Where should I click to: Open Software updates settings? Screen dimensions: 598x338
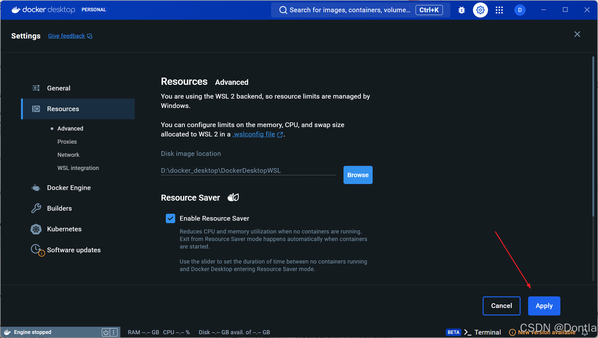coord(78,250)
